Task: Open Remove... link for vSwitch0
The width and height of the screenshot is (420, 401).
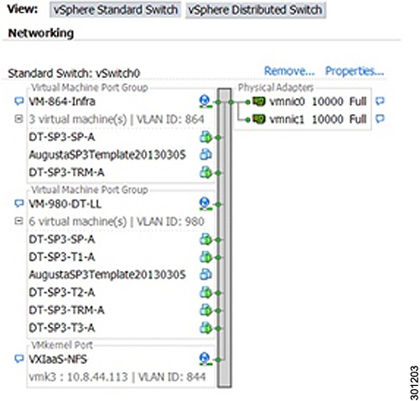Action: click(x=289, y=71)
